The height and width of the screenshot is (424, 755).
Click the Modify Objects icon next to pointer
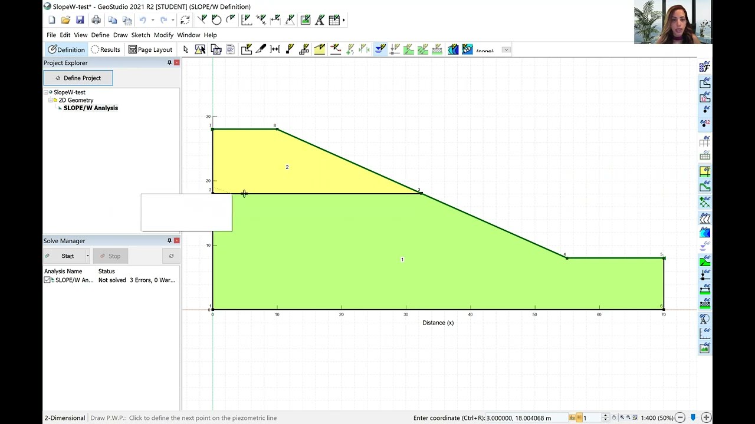[x=200, y=49]
